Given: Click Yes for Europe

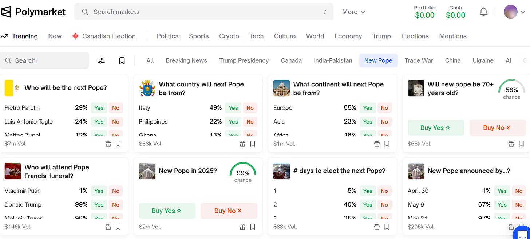Looking at the screenshot, I should [x=368, y=108].
